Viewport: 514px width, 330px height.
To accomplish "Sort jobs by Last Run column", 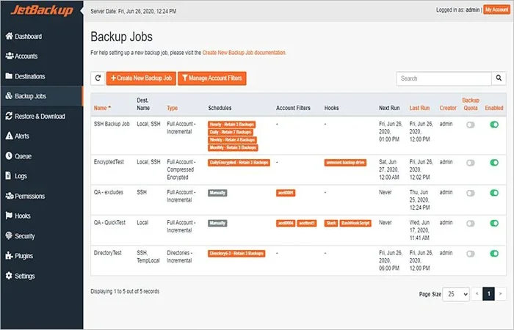I will click(x=419, y=108).
